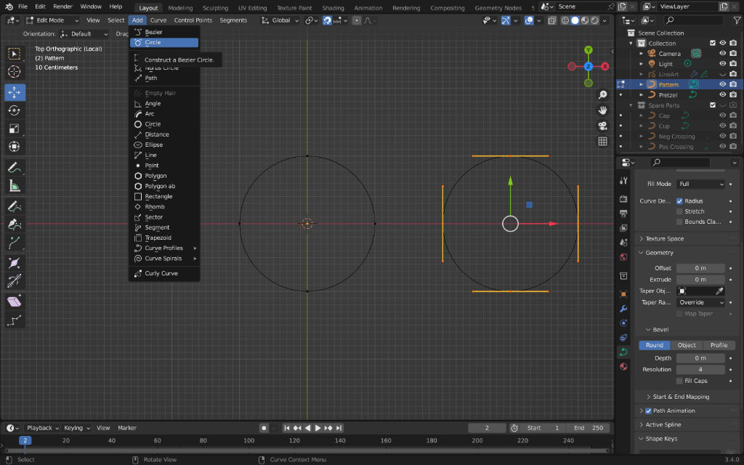
Task: Select the Move tool in left toolbar
Action: click(x=15, y=92)
